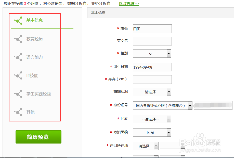Switch to the 语言能力 section
Screen dimensions: 234x158
point(34,57)
